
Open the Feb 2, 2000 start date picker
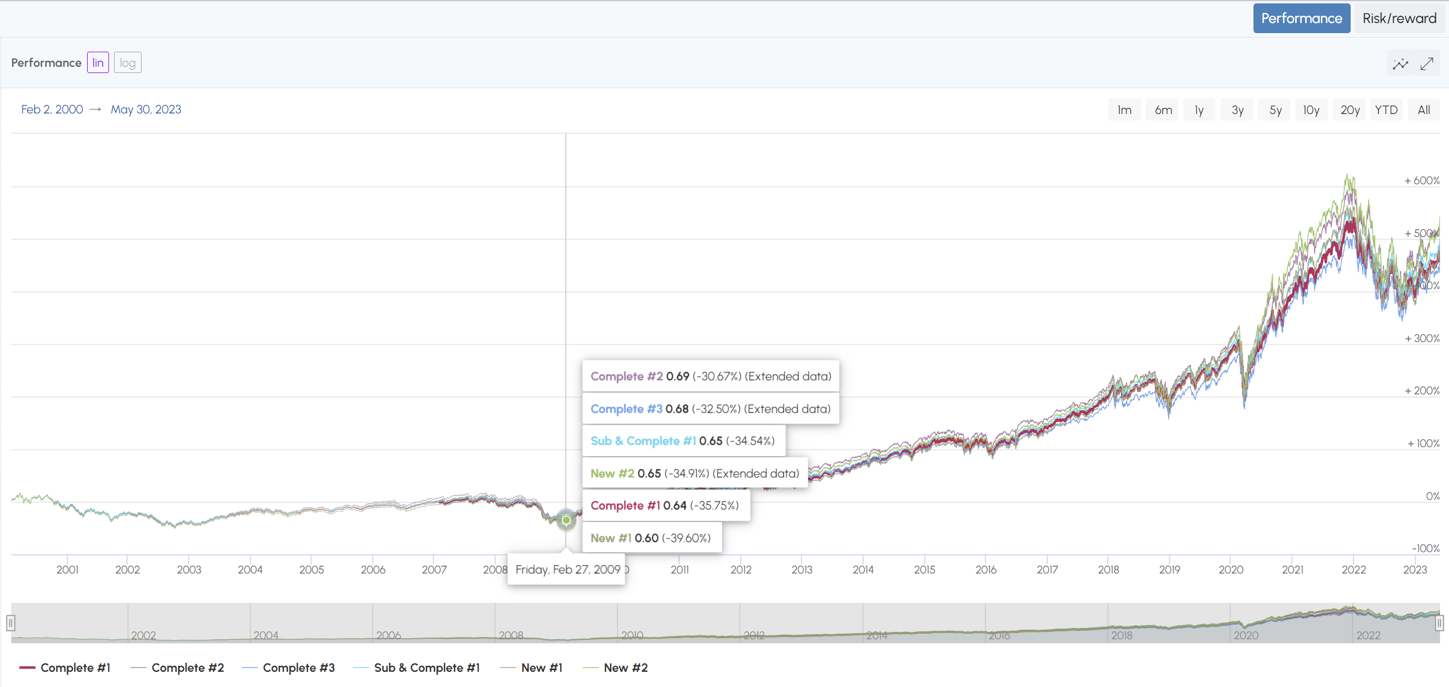pyautogui.click(x=52, y=109)
